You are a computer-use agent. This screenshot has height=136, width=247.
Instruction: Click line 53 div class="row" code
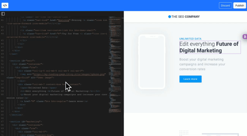tap(26, 68)
